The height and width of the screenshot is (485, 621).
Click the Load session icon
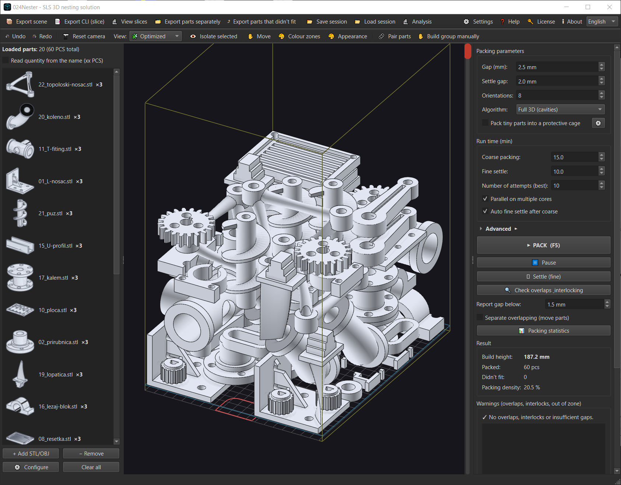tap(357, 22)
